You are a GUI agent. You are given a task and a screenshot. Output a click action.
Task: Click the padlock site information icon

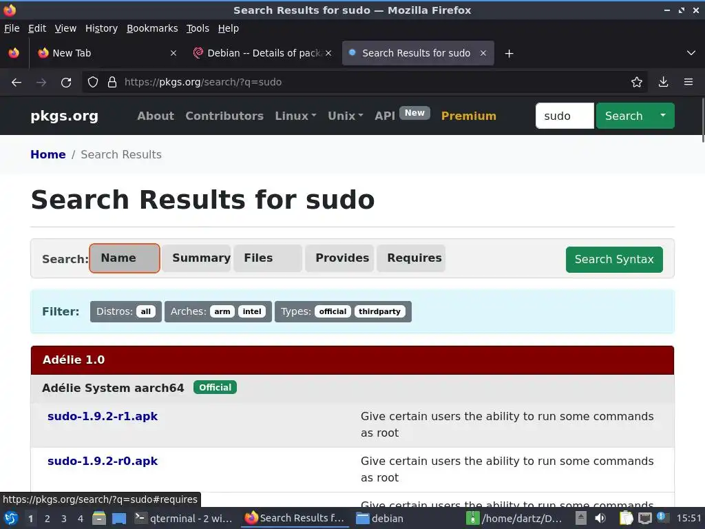(x=112, y=83)
